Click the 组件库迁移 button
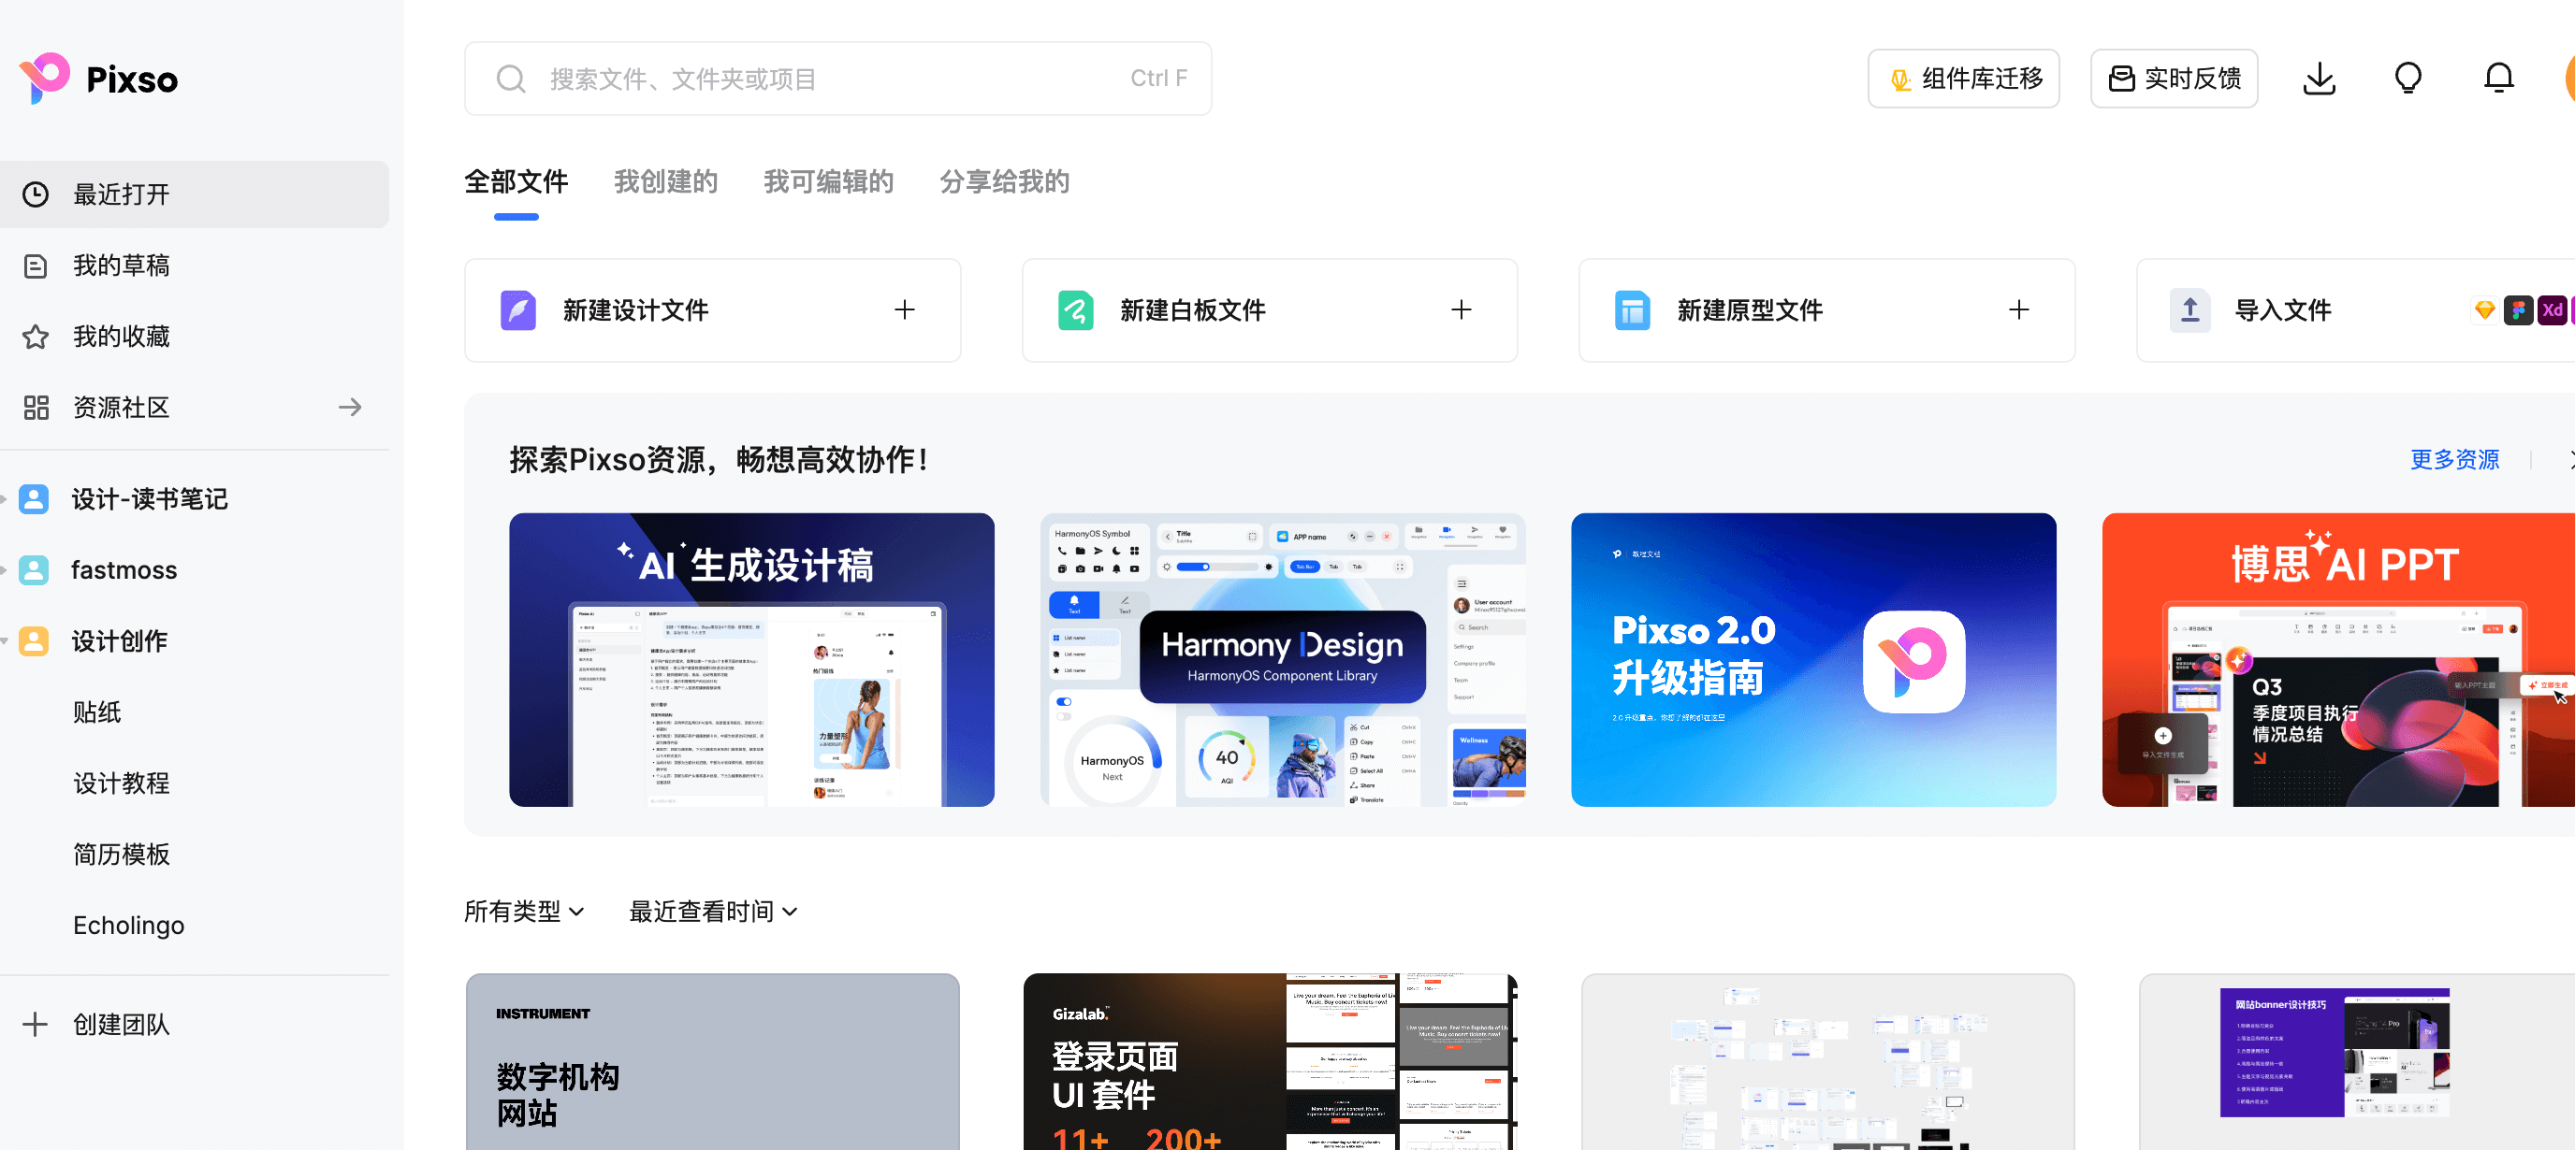The height and width of the screenshot is (1150, 2575). click(1963, 78)
